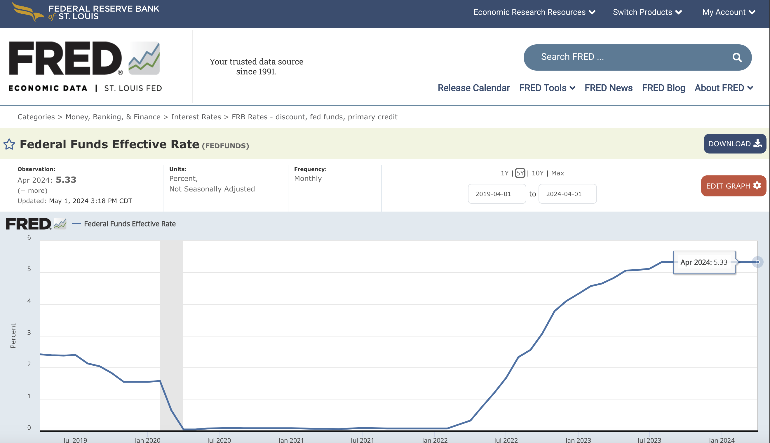Click the Apr 2024: 5.33 tooltip
770x443 pixels.
(704, 262)
